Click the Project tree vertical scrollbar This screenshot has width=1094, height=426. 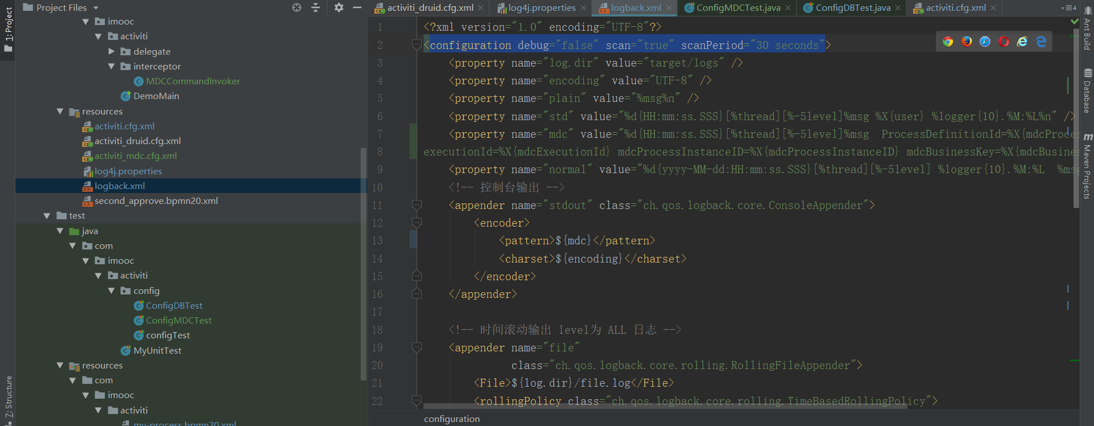[x=364, y=264]
